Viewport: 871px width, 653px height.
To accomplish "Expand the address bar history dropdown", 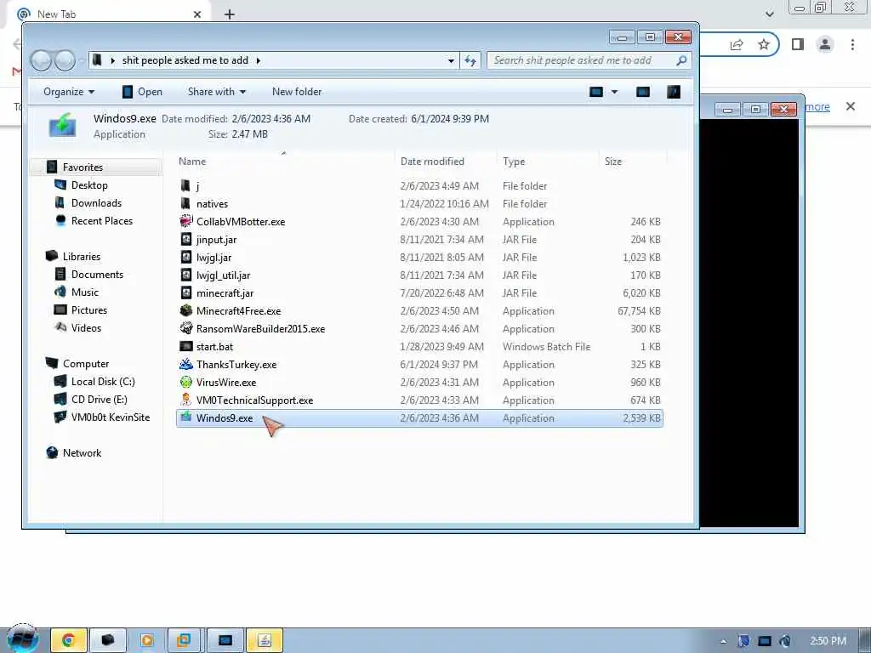I will [451, 60].
